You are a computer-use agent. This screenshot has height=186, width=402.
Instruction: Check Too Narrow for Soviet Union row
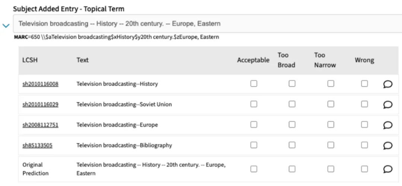331,104
